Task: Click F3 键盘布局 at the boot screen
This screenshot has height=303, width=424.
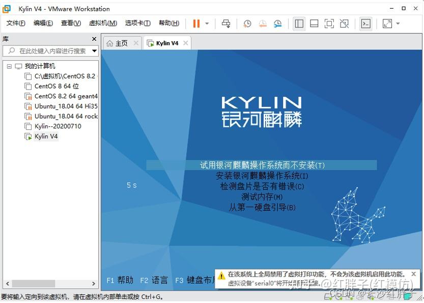Action: (194, 280)
